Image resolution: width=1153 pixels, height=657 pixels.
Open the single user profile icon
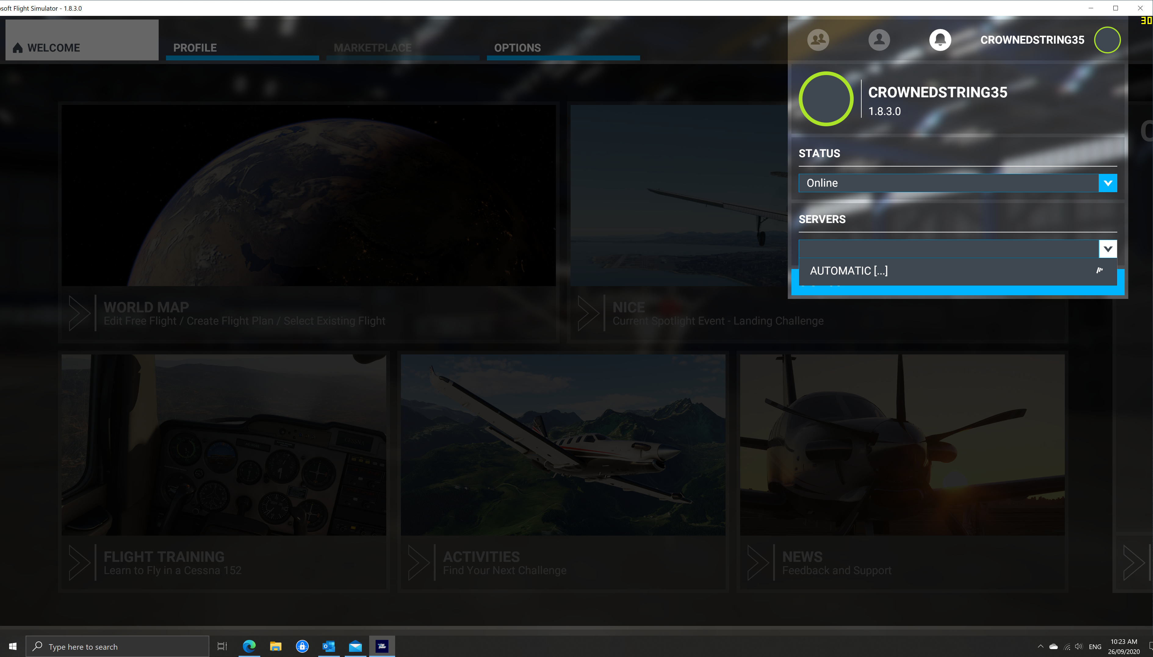pos(879,40)
